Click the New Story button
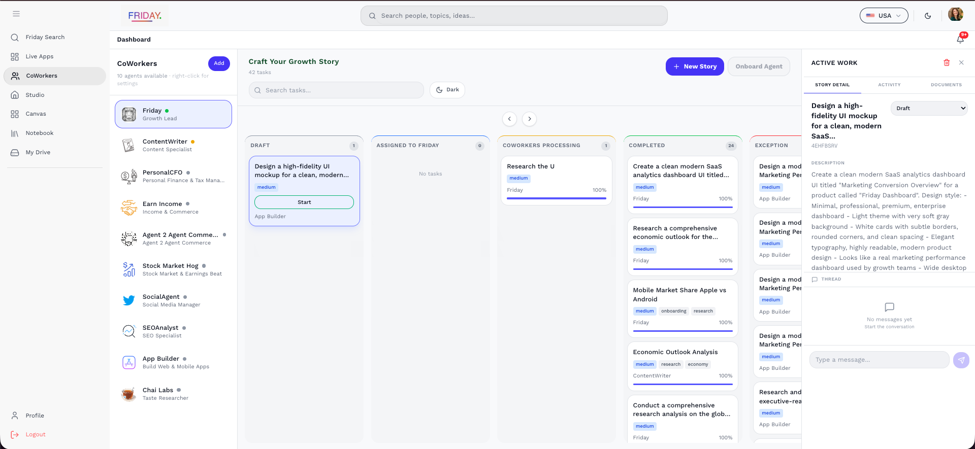Image resolution: width=975 pixels, height=449 pixels. coord(694,66)
